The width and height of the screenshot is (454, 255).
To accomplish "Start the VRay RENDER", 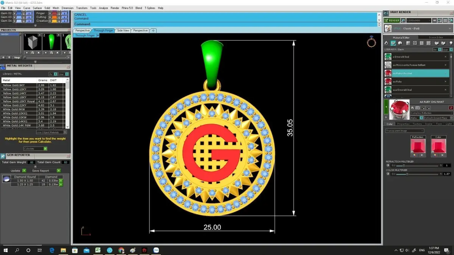I will point(392,20).
